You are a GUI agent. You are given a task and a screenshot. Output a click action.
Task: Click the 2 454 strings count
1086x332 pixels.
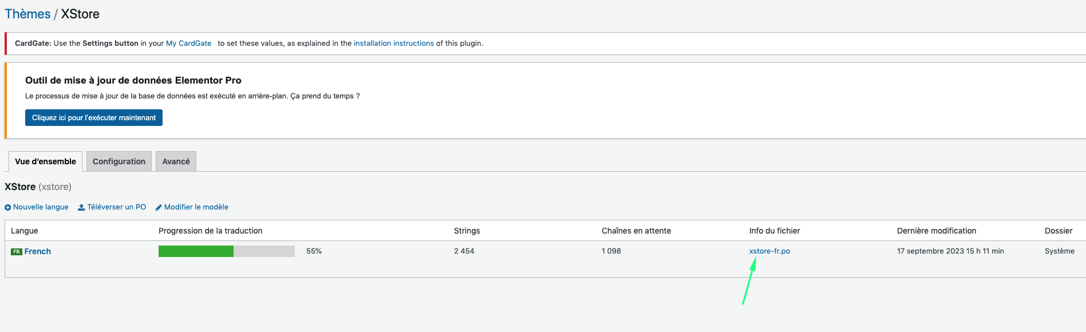[x=464, y=251]
